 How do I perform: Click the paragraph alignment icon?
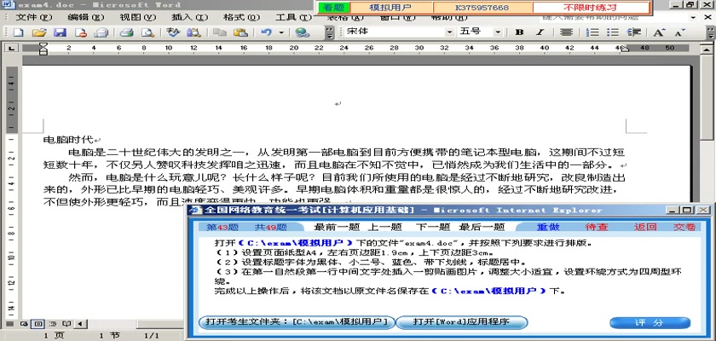(x=566, y=32)
